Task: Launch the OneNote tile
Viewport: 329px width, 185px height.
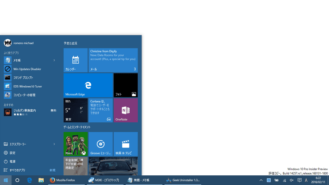Action: pos(126,110)
